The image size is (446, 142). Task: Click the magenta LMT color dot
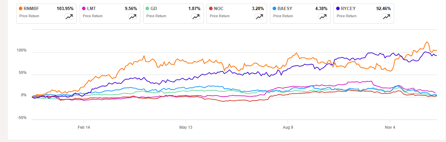coord(84,8)
